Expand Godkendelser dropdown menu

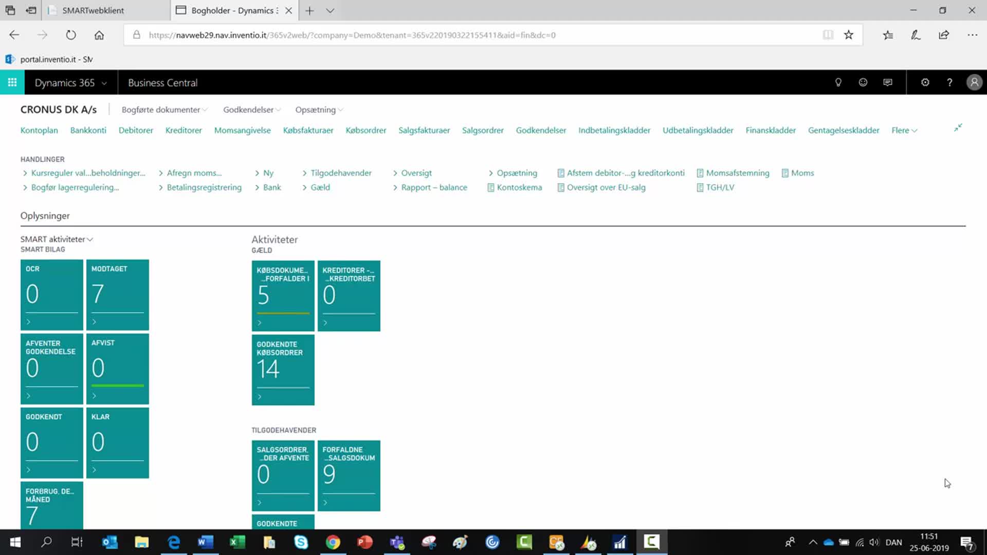pos(252,109)
